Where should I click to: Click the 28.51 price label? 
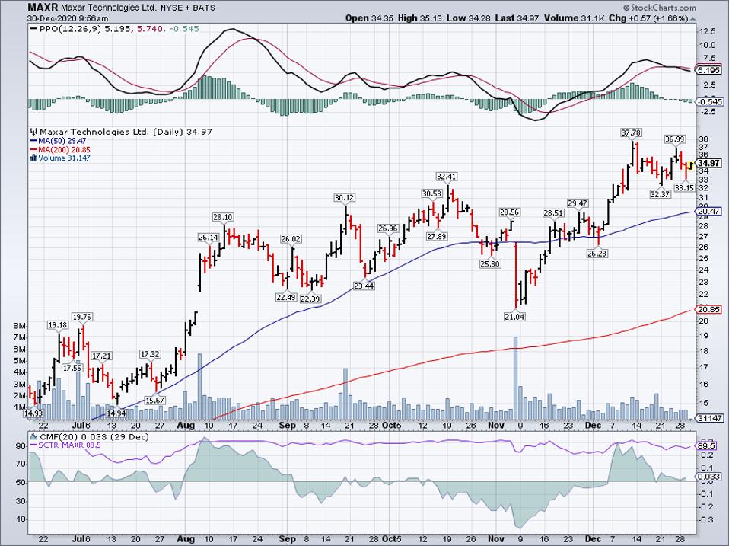[x=553, y=213]
